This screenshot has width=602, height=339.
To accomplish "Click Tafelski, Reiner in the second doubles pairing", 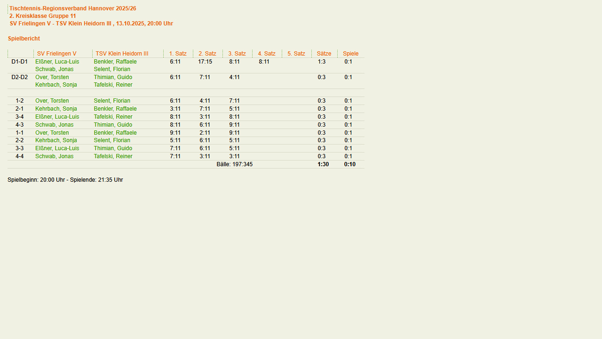I will pos(113,85).
